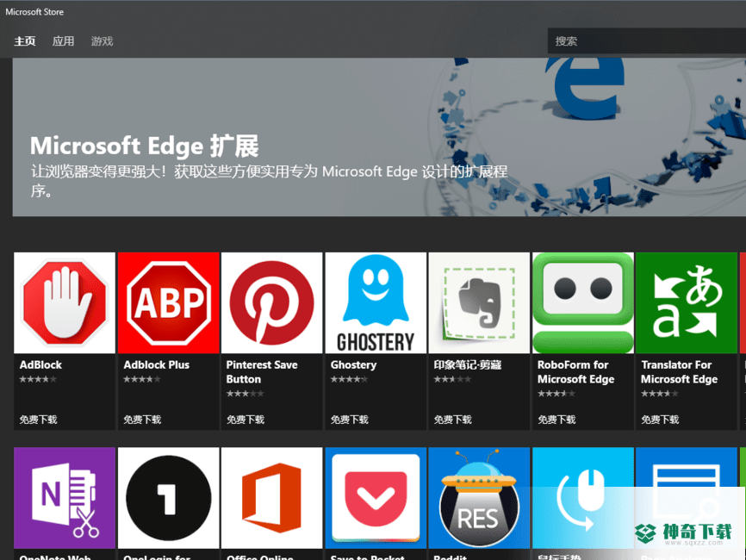Click the RoboForm star rating

pyautogui.click(x=556, y=394)
